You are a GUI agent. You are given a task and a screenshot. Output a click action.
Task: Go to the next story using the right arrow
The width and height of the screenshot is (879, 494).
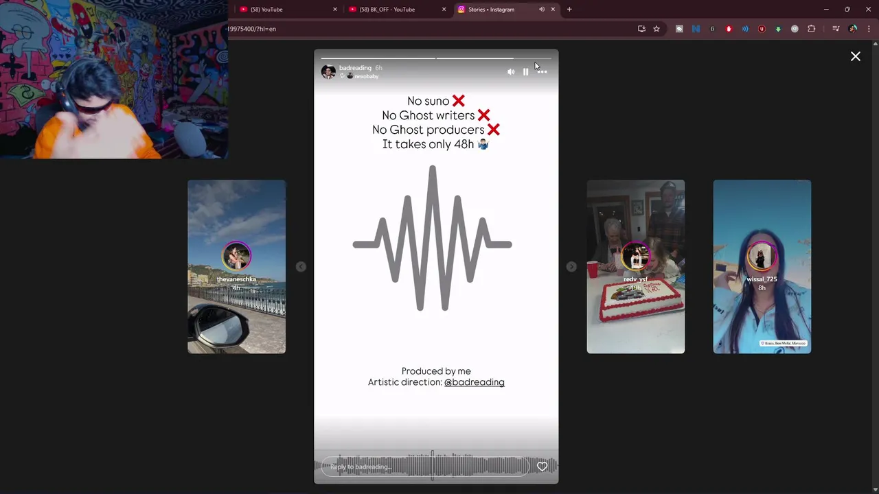[571, 267]
